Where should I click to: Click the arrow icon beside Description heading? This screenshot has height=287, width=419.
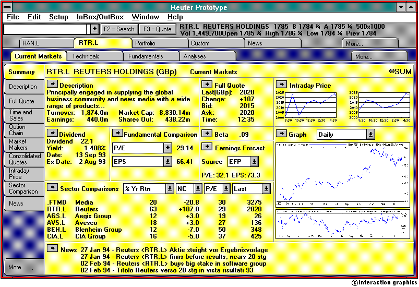[x=52, y=84]
